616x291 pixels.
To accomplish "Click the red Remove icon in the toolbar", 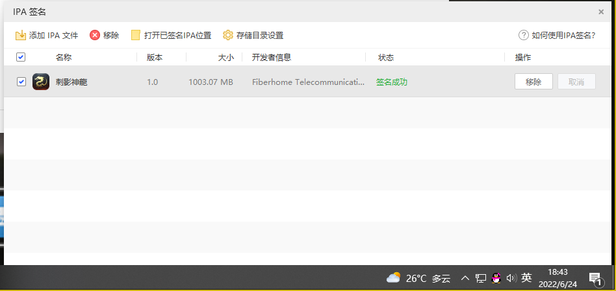I will pyautogui.click(x=95, y=35).
